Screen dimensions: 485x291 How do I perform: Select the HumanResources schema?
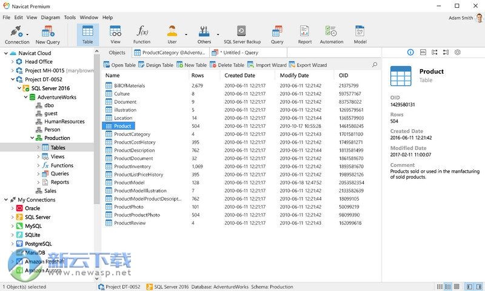[x=64, y=121]
